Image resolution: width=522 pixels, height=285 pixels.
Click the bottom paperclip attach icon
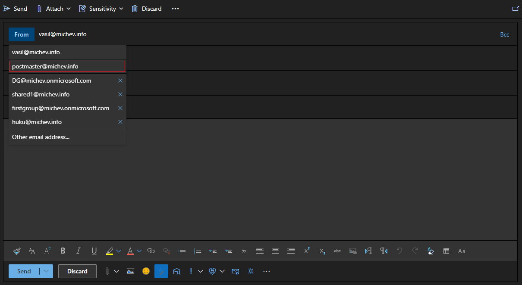pos(107,271)
